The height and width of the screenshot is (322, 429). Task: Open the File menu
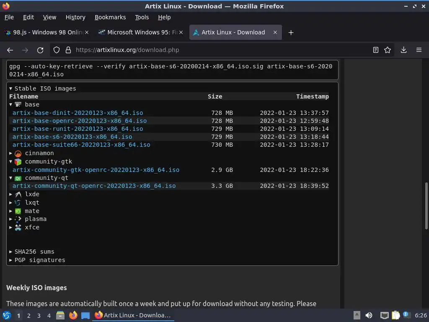(9, 17)
